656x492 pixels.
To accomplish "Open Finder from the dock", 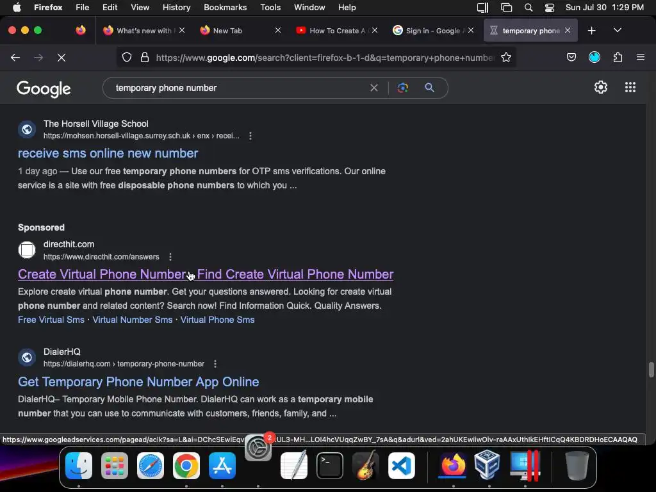I will pyautogui.click(x=79, y=466).
